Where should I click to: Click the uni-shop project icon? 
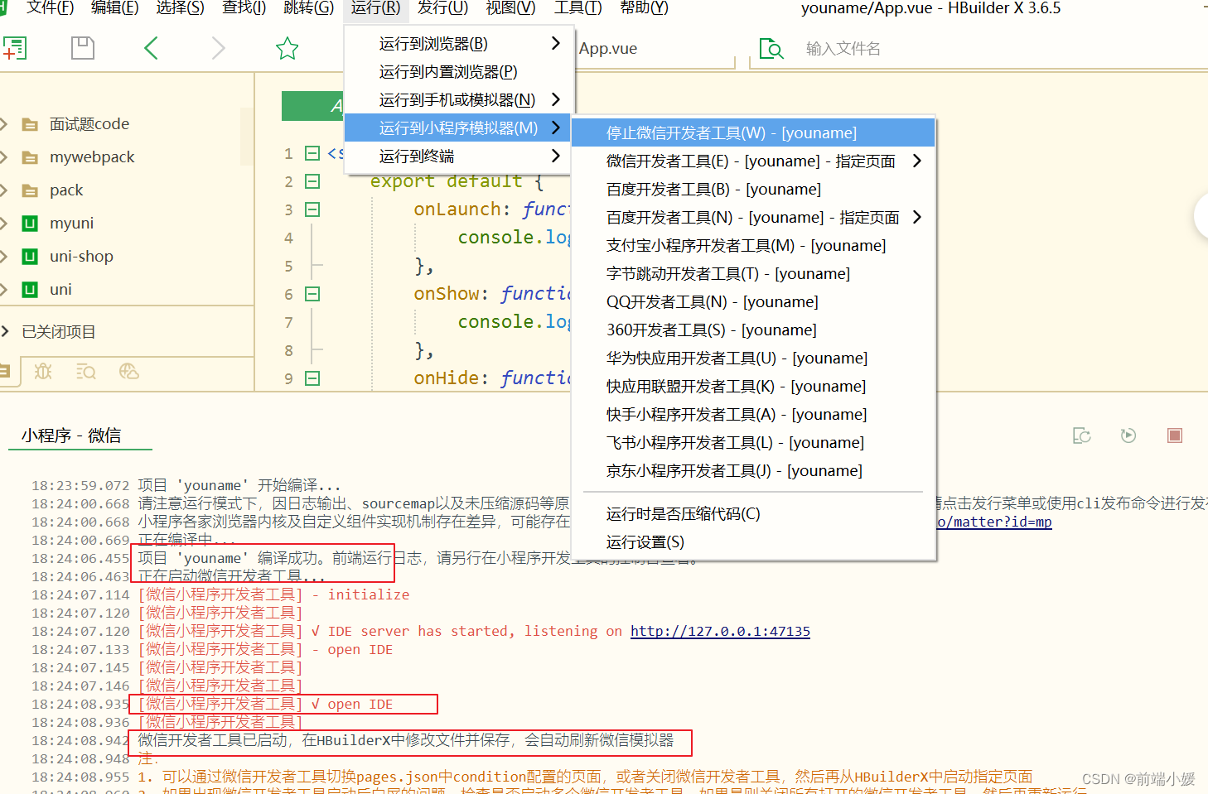point(30,257)
